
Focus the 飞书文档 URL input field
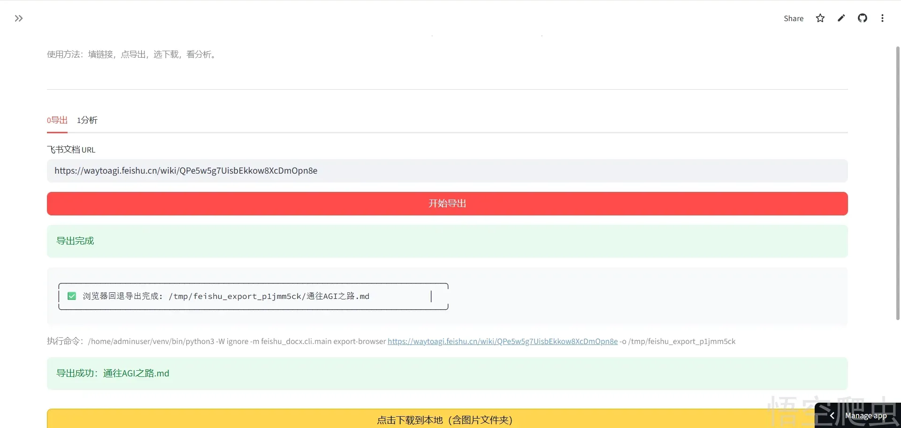[x=447, y=171]
